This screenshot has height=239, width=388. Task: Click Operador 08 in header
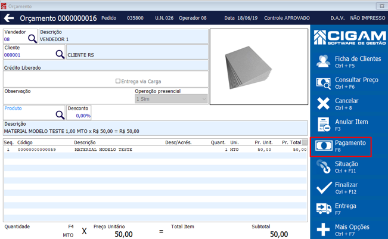click(193, 18)
